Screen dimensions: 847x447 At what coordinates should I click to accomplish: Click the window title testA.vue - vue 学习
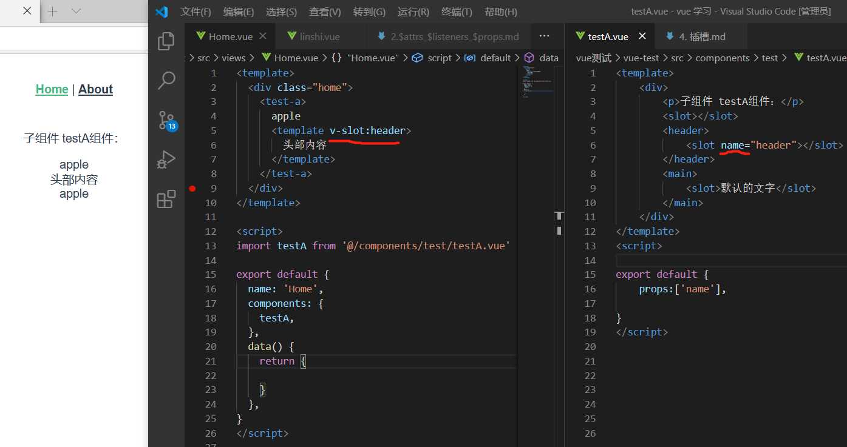[731, 12]
